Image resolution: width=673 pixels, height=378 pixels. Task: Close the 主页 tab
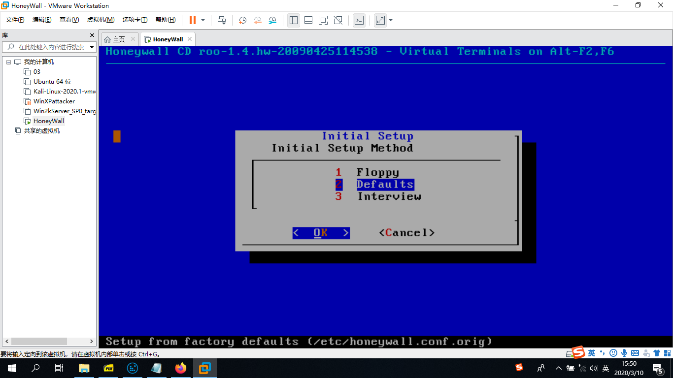click(x=133, y=39)
